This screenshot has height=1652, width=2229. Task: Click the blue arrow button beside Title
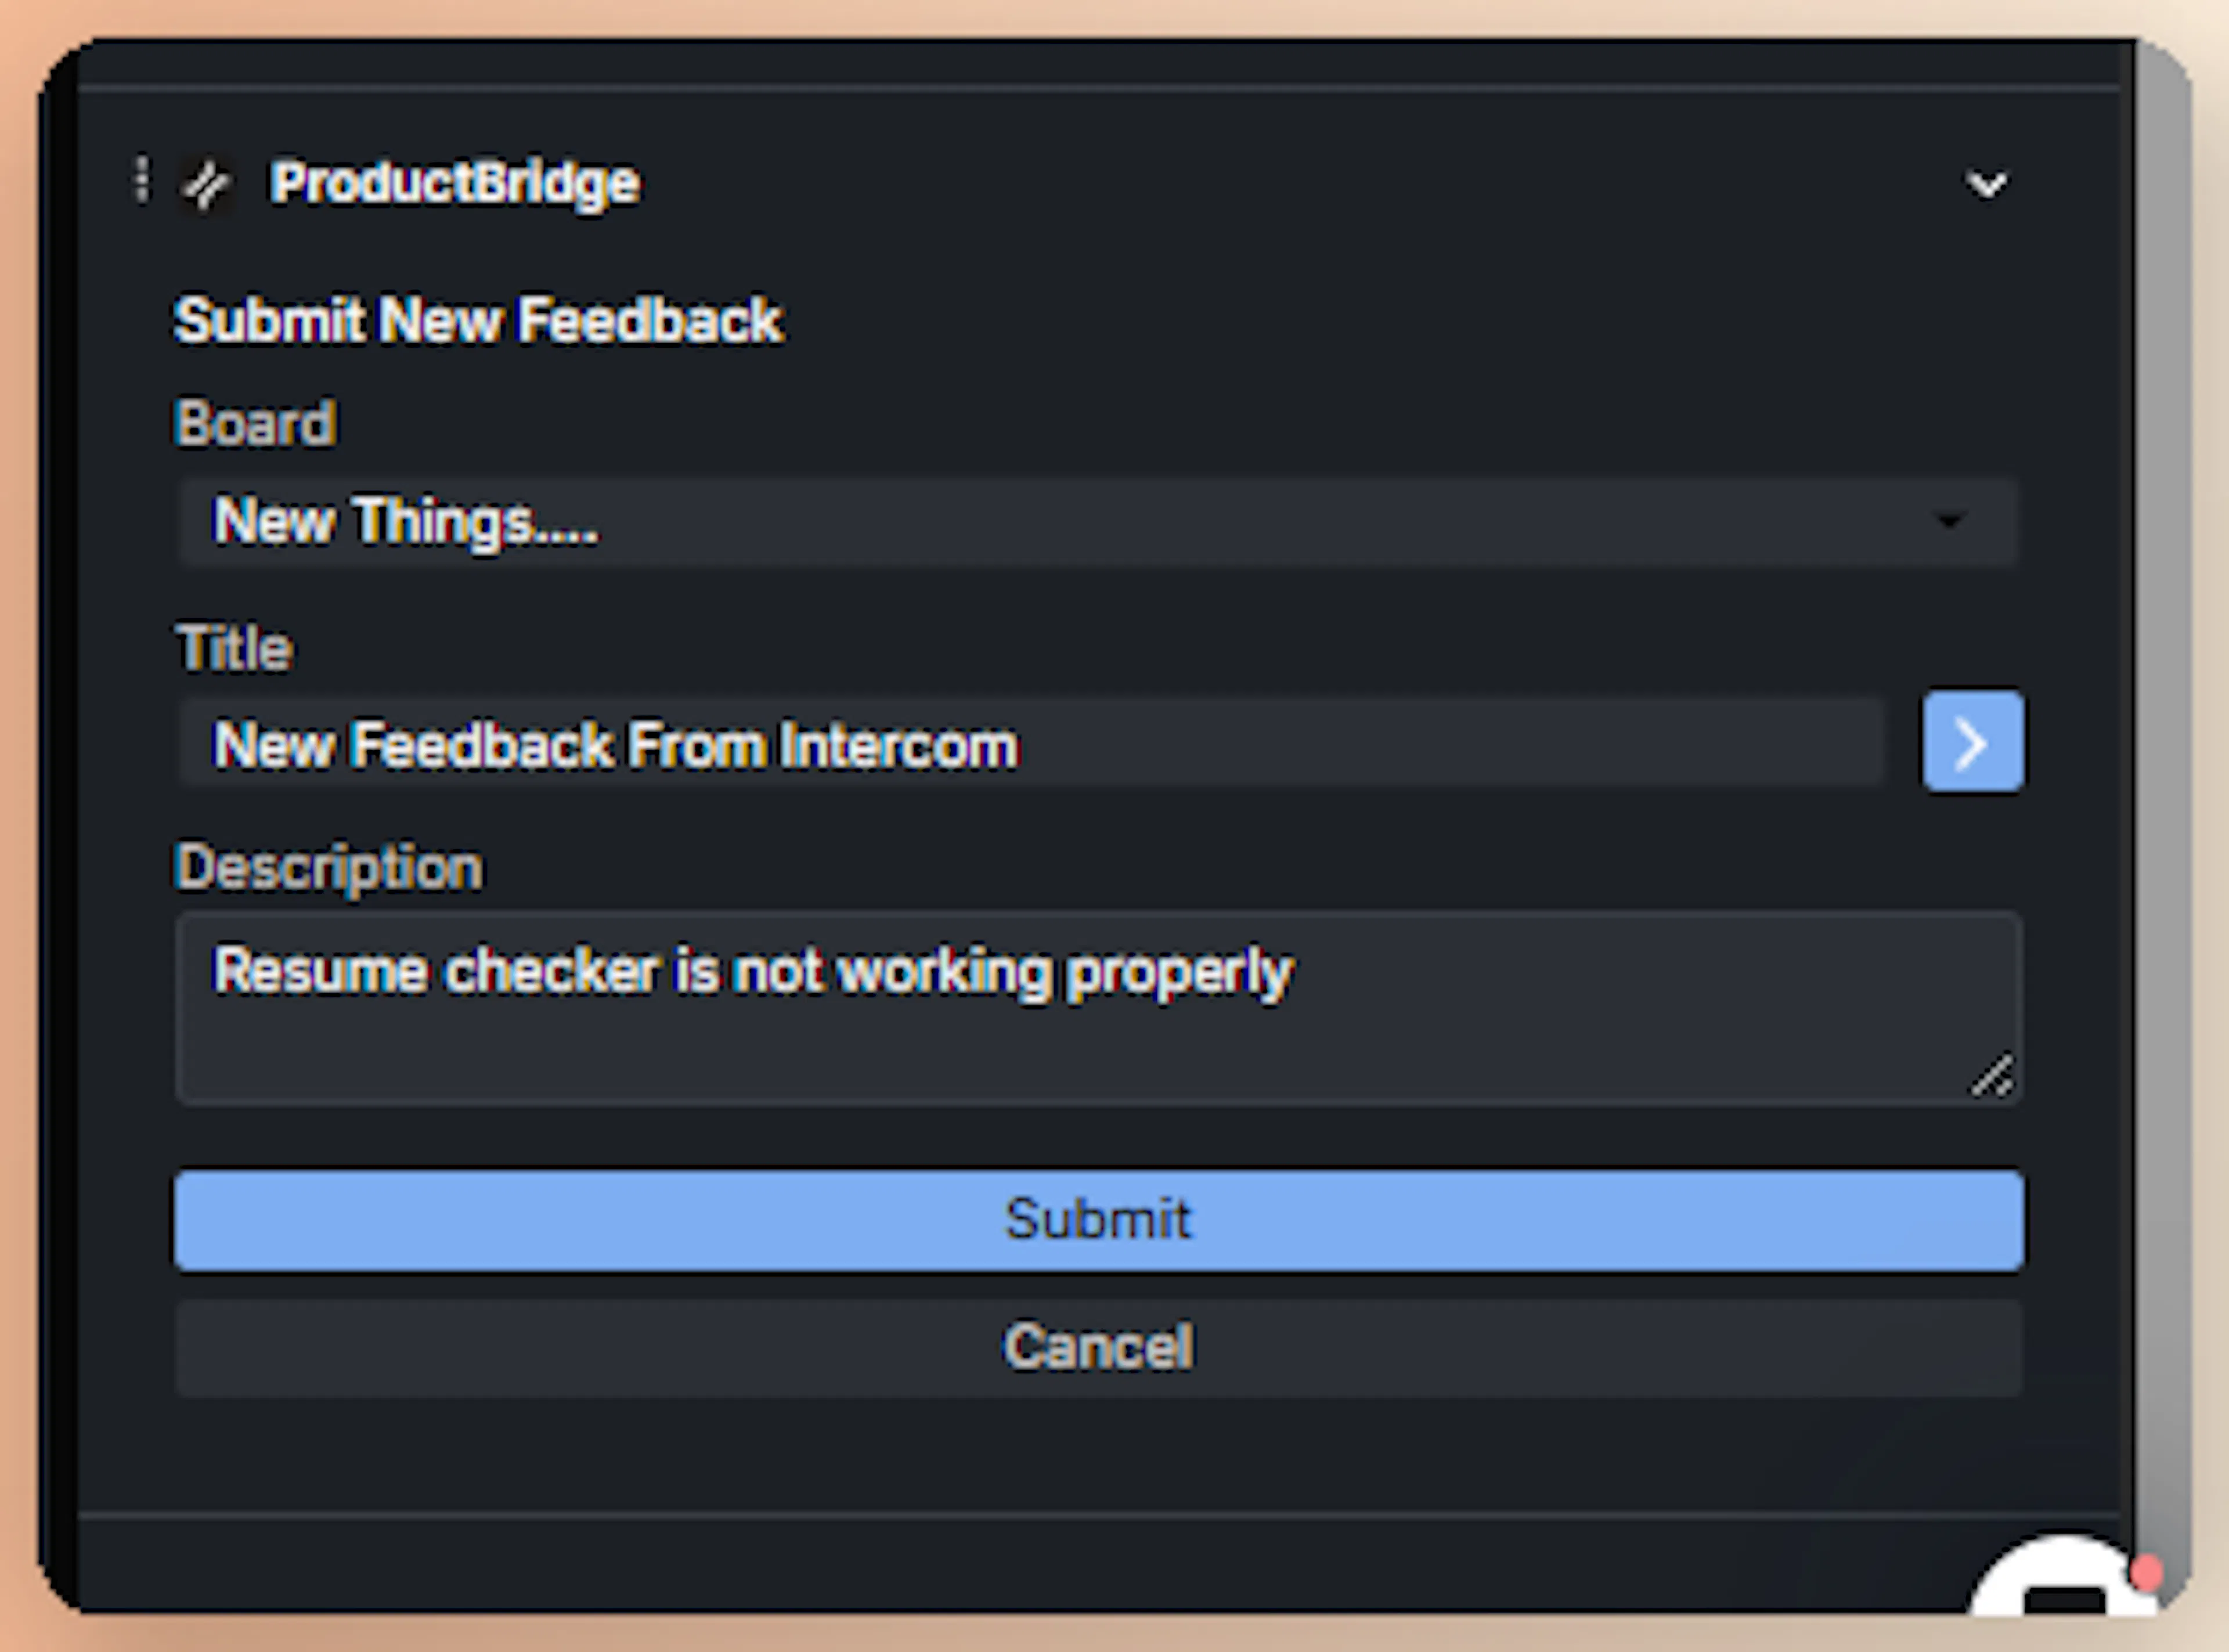pyautogui.click(x=1973, y=742)
